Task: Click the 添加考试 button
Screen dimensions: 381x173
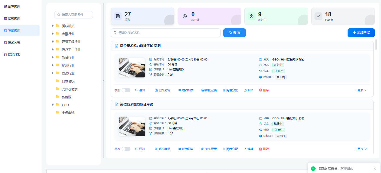Action: tap(361, 32)
